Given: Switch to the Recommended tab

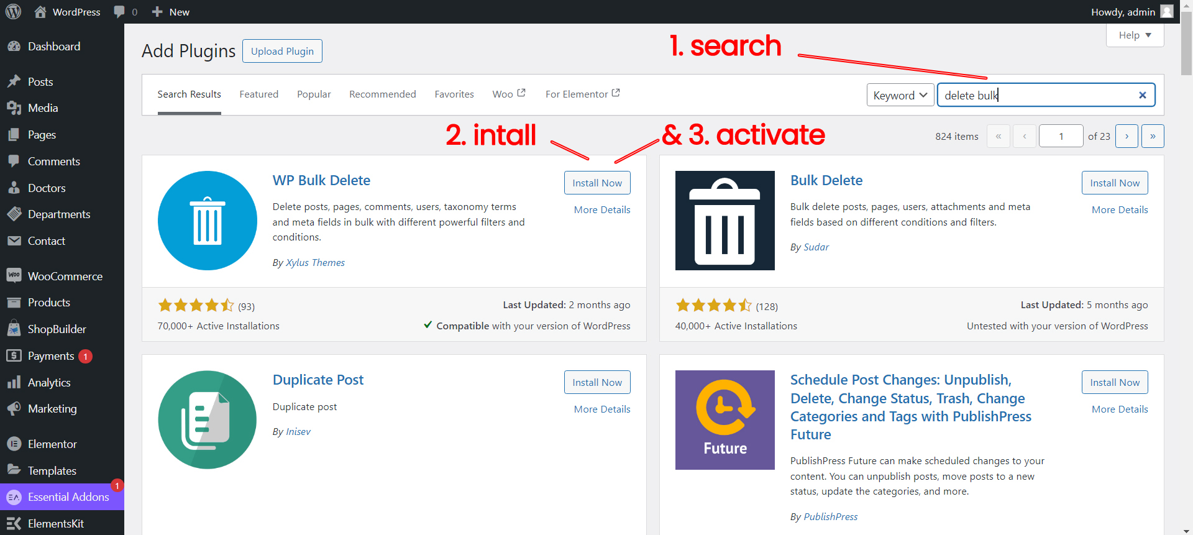Looking at the screenshot, I should (x=383, y=94).
